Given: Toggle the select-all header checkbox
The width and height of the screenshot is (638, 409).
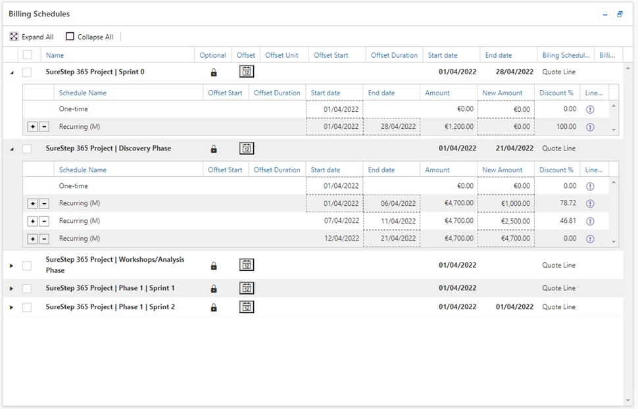Looking at the screenshot, I should tap(27, 55).
